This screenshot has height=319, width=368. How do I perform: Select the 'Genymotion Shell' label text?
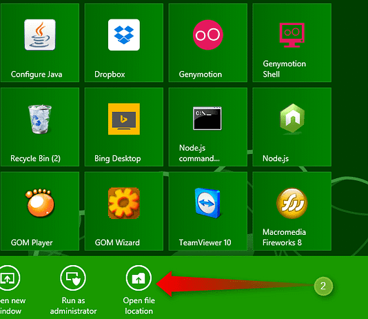pos(284,69)
